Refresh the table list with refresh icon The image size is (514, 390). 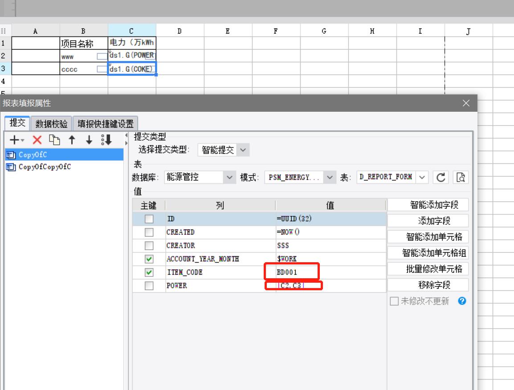click(x=441, y=177)
